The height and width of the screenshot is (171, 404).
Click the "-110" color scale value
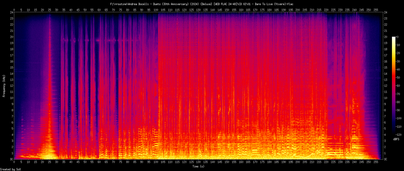[x=399, y=127]
